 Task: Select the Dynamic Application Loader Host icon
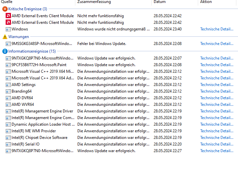coord(8,124)
